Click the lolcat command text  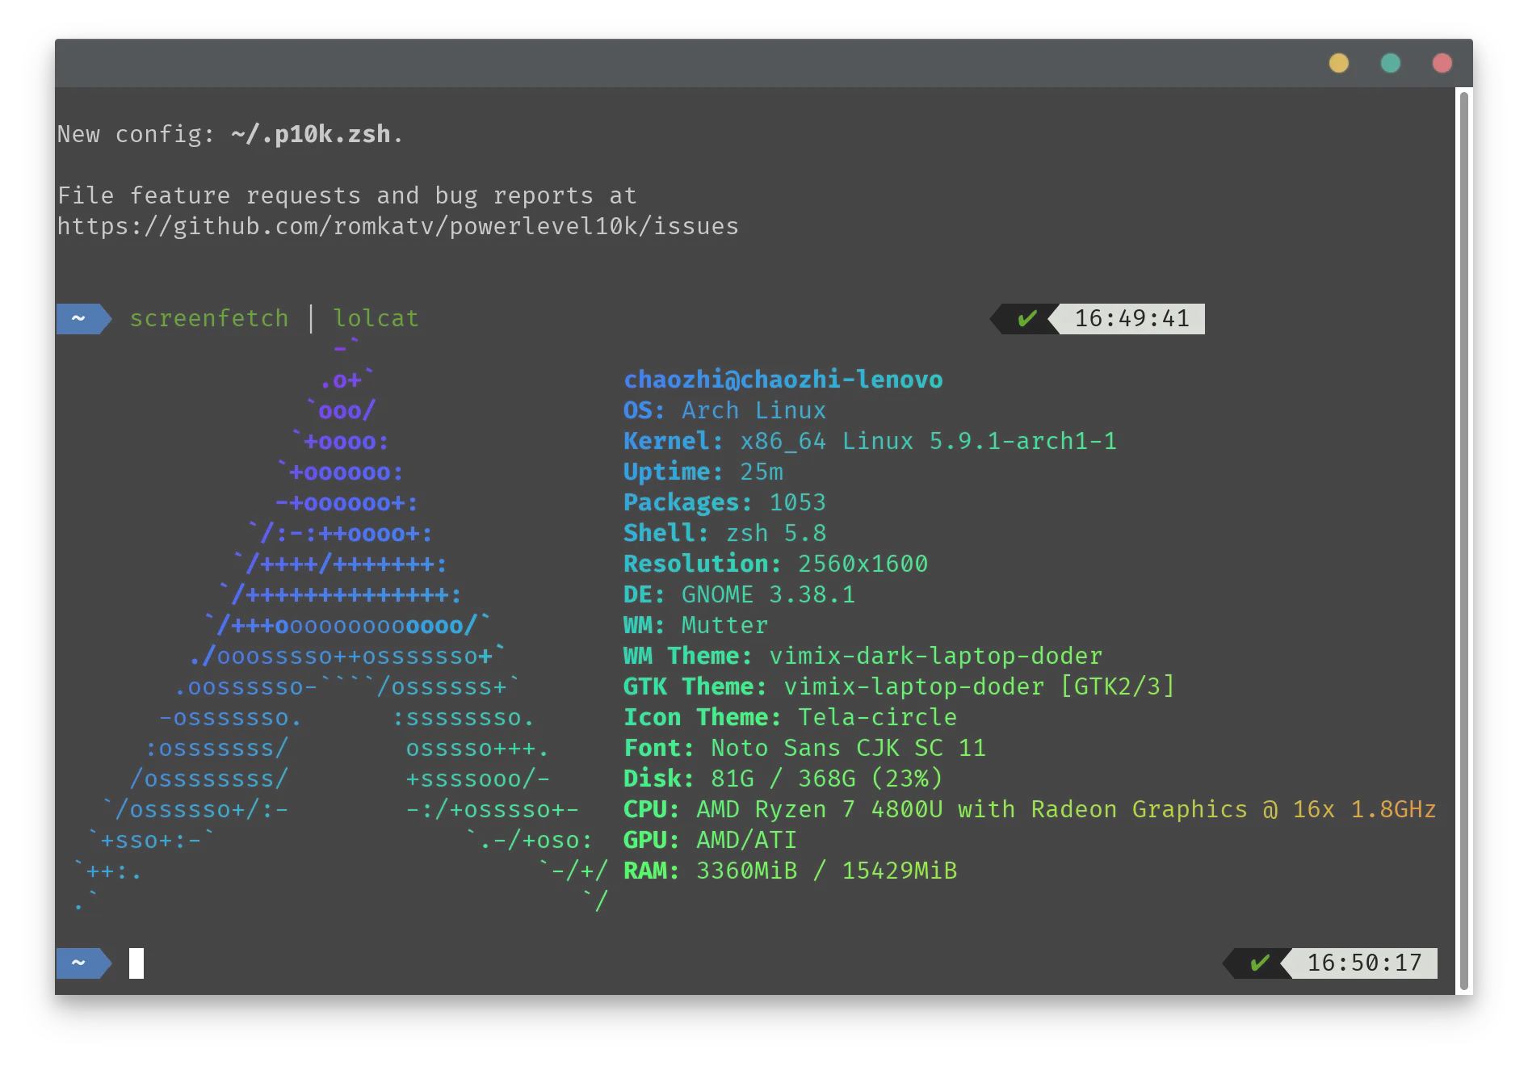pos(376,319)
